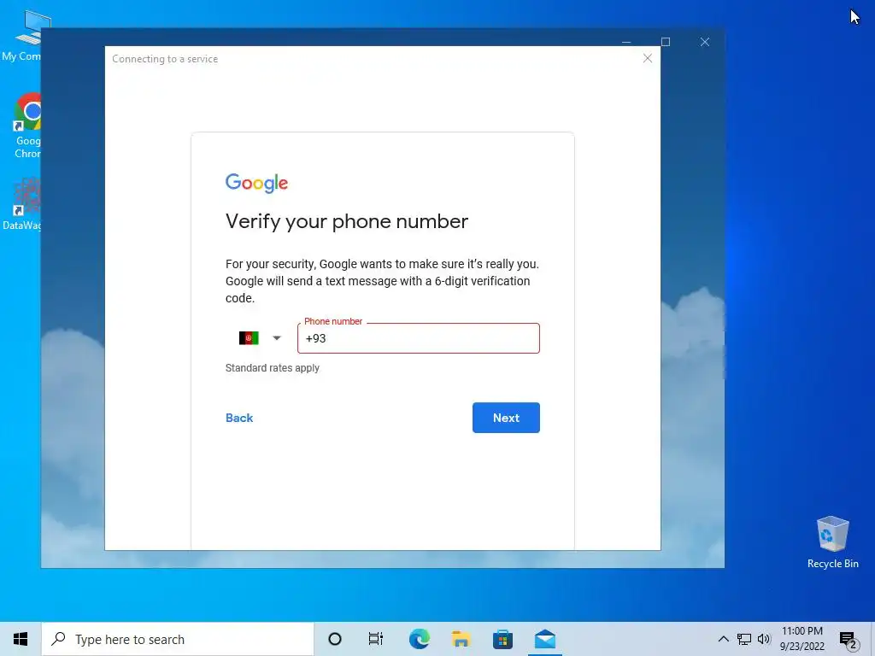This screenshot has width=875, height=656.
Task: Click the Phone number input field
Action: coord(419,338)
